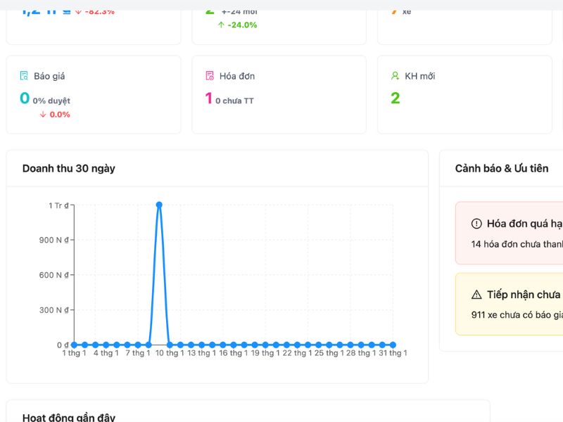Image resolution: width=563 pixels, height=422 pixels.
Task: Click the warning triangle icon on Tiếp nhận alert
Action: 476,295
